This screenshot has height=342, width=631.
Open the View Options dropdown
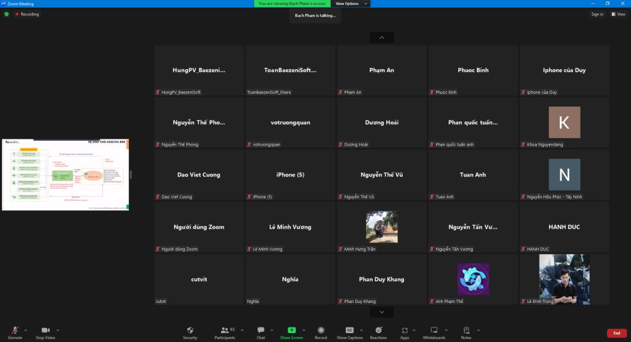click(x=350, y=4)
